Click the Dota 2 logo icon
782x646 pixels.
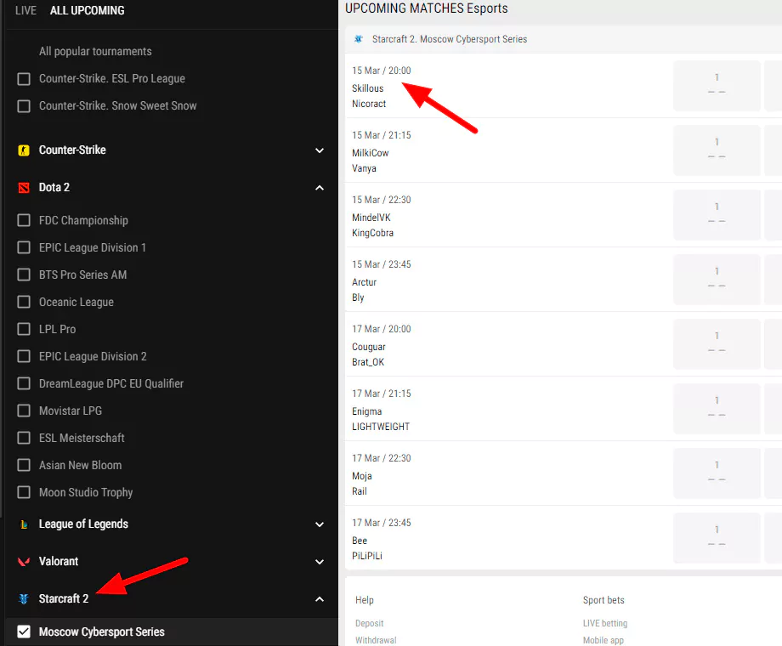[x=24, y=188]
